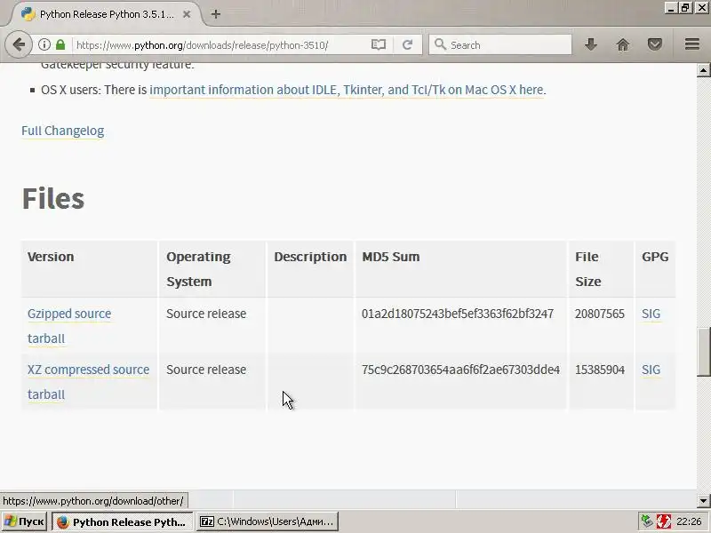Minimize the Firefox window
This screenshot has width=711, height=533.
tap(671, 8)
